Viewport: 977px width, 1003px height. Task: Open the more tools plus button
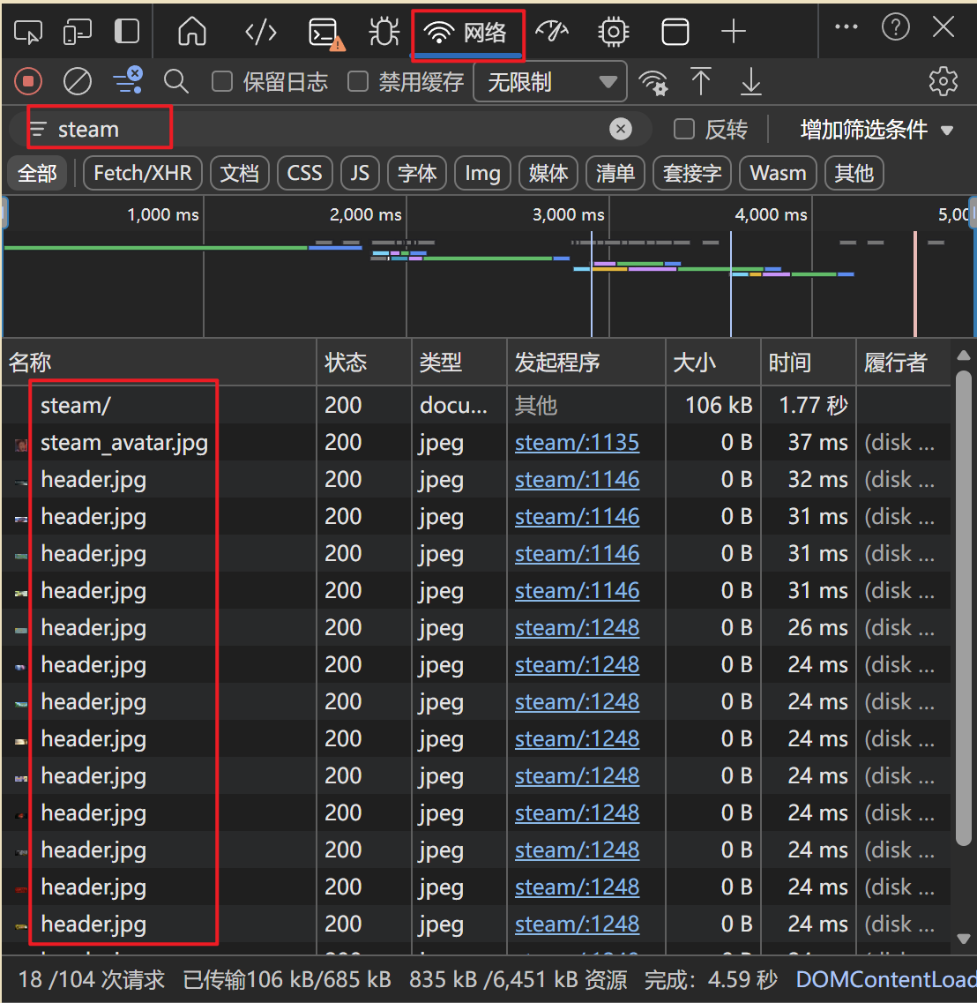point(733,33)
